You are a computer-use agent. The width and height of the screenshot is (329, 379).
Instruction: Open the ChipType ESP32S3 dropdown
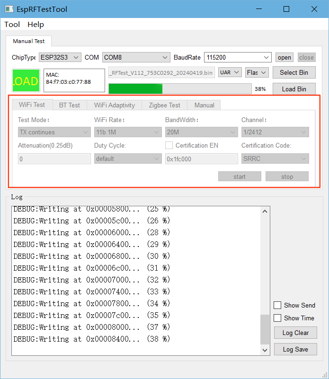[60, 57]
